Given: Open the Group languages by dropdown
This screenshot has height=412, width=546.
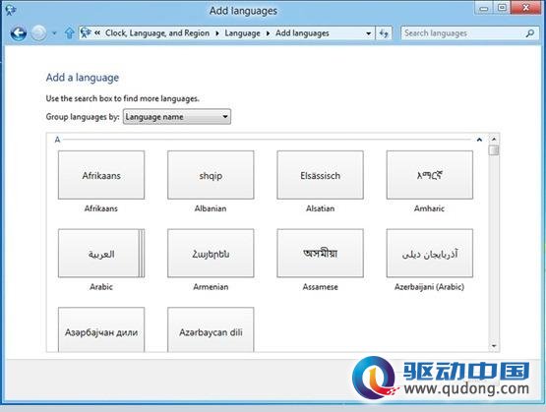Looking at the screenshot, I should tap(176, 117).
